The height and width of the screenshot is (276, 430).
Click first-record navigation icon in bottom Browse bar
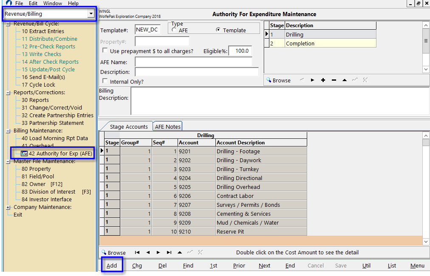tap(137, 252)
